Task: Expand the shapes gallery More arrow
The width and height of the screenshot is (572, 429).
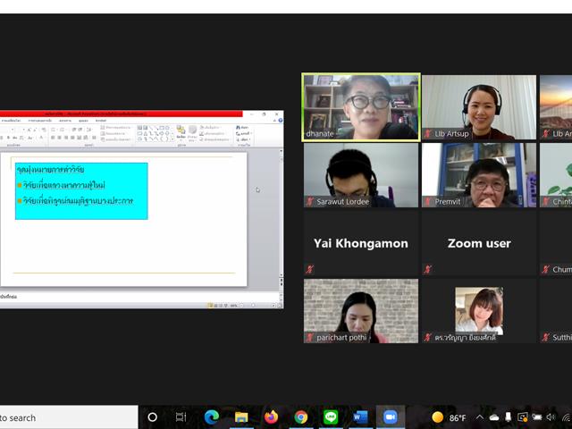Action: click(x=172, y=139)
